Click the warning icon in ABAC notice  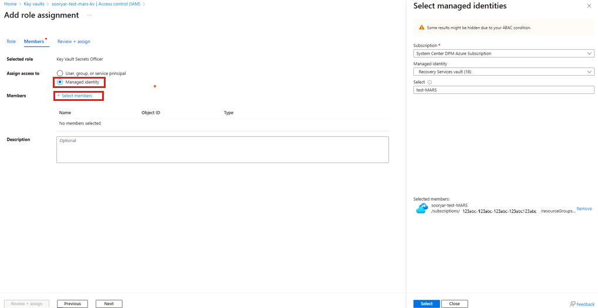point(421,28)
